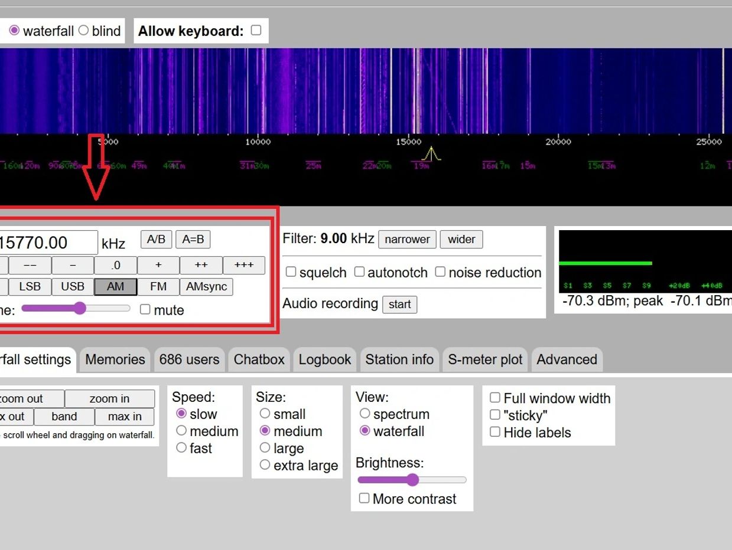
Task: Select the AM demodulation mode button
Action: point(115,287)
